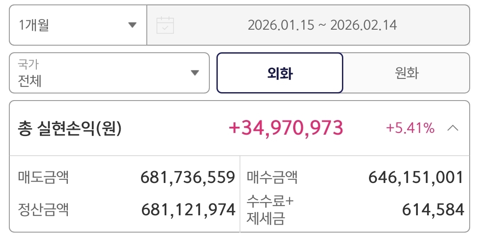Click the 1개월 dropdown arrow
Viewport: 479px width, 241px height.
pos(132,25)
